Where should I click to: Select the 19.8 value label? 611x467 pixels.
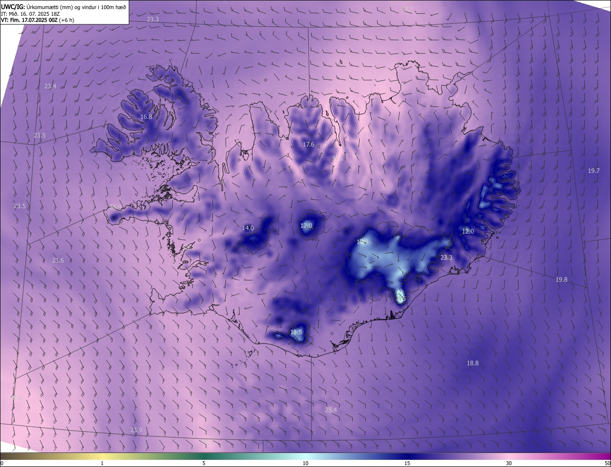click(x=561, y=280)
